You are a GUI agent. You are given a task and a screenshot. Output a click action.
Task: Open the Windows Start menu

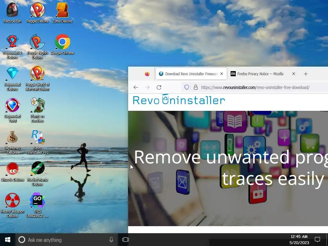coord(8,240)
